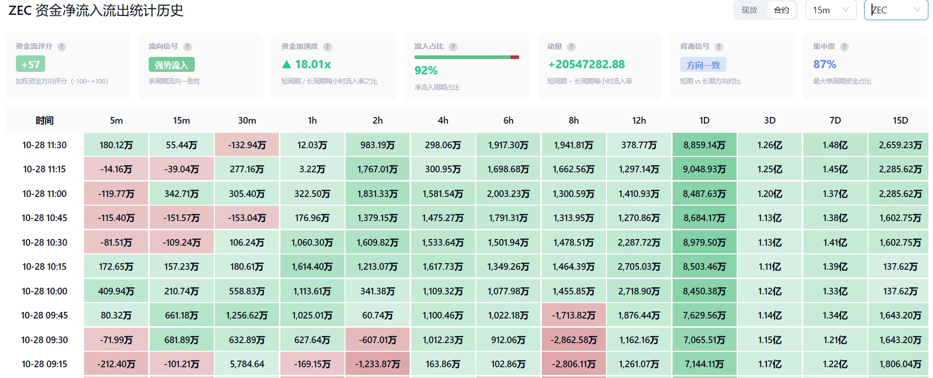The height and width of the screenshot is (378, 933).
Task: Click the 方向一致 signal badge
Action: click(703, 65)
